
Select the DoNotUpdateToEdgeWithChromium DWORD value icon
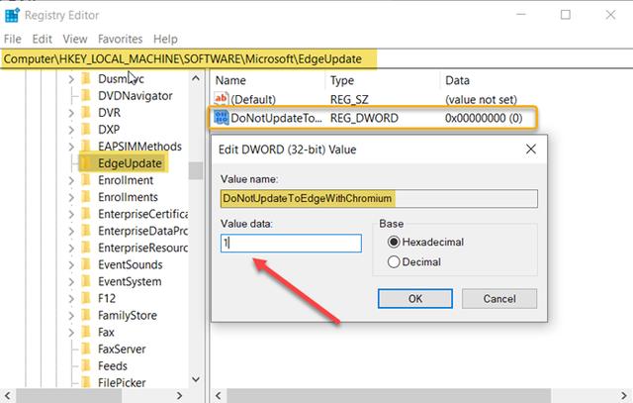click(x=222, y=118)
